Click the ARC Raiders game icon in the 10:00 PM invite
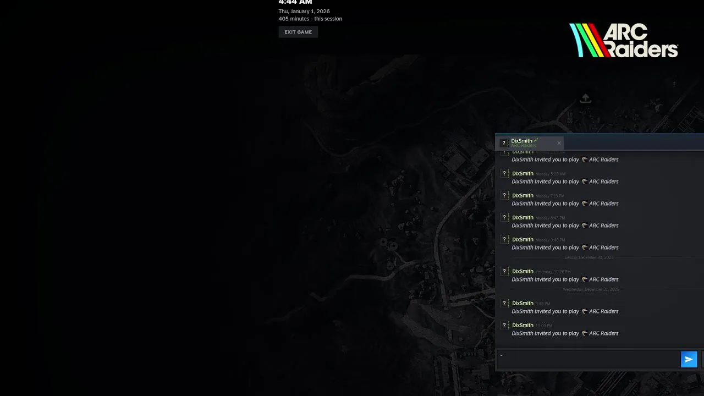The width and height of the screenshot is (704, 396). [585, 333]
